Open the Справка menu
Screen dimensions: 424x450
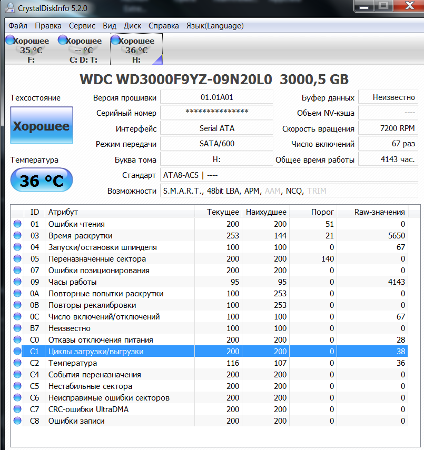pyautogui.click(x=163, y=26)
